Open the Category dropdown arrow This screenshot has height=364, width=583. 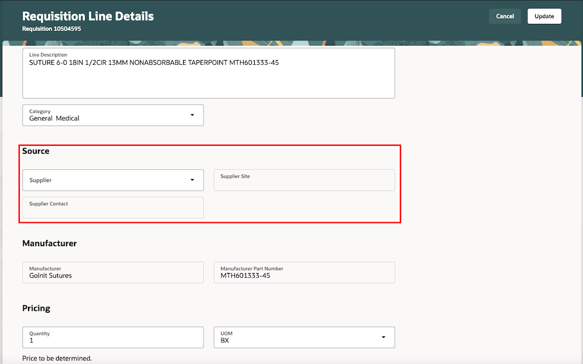click(192, 115)
